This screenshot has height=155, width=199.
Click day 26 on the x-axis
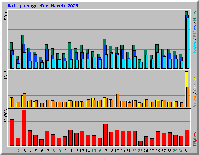157,151
